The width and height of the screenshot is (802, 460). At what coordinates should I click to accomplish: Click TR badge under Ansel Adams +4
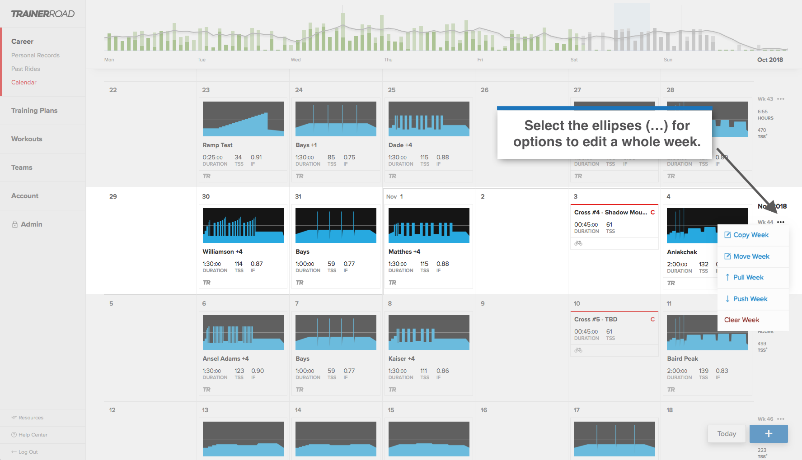pos(207,390)
